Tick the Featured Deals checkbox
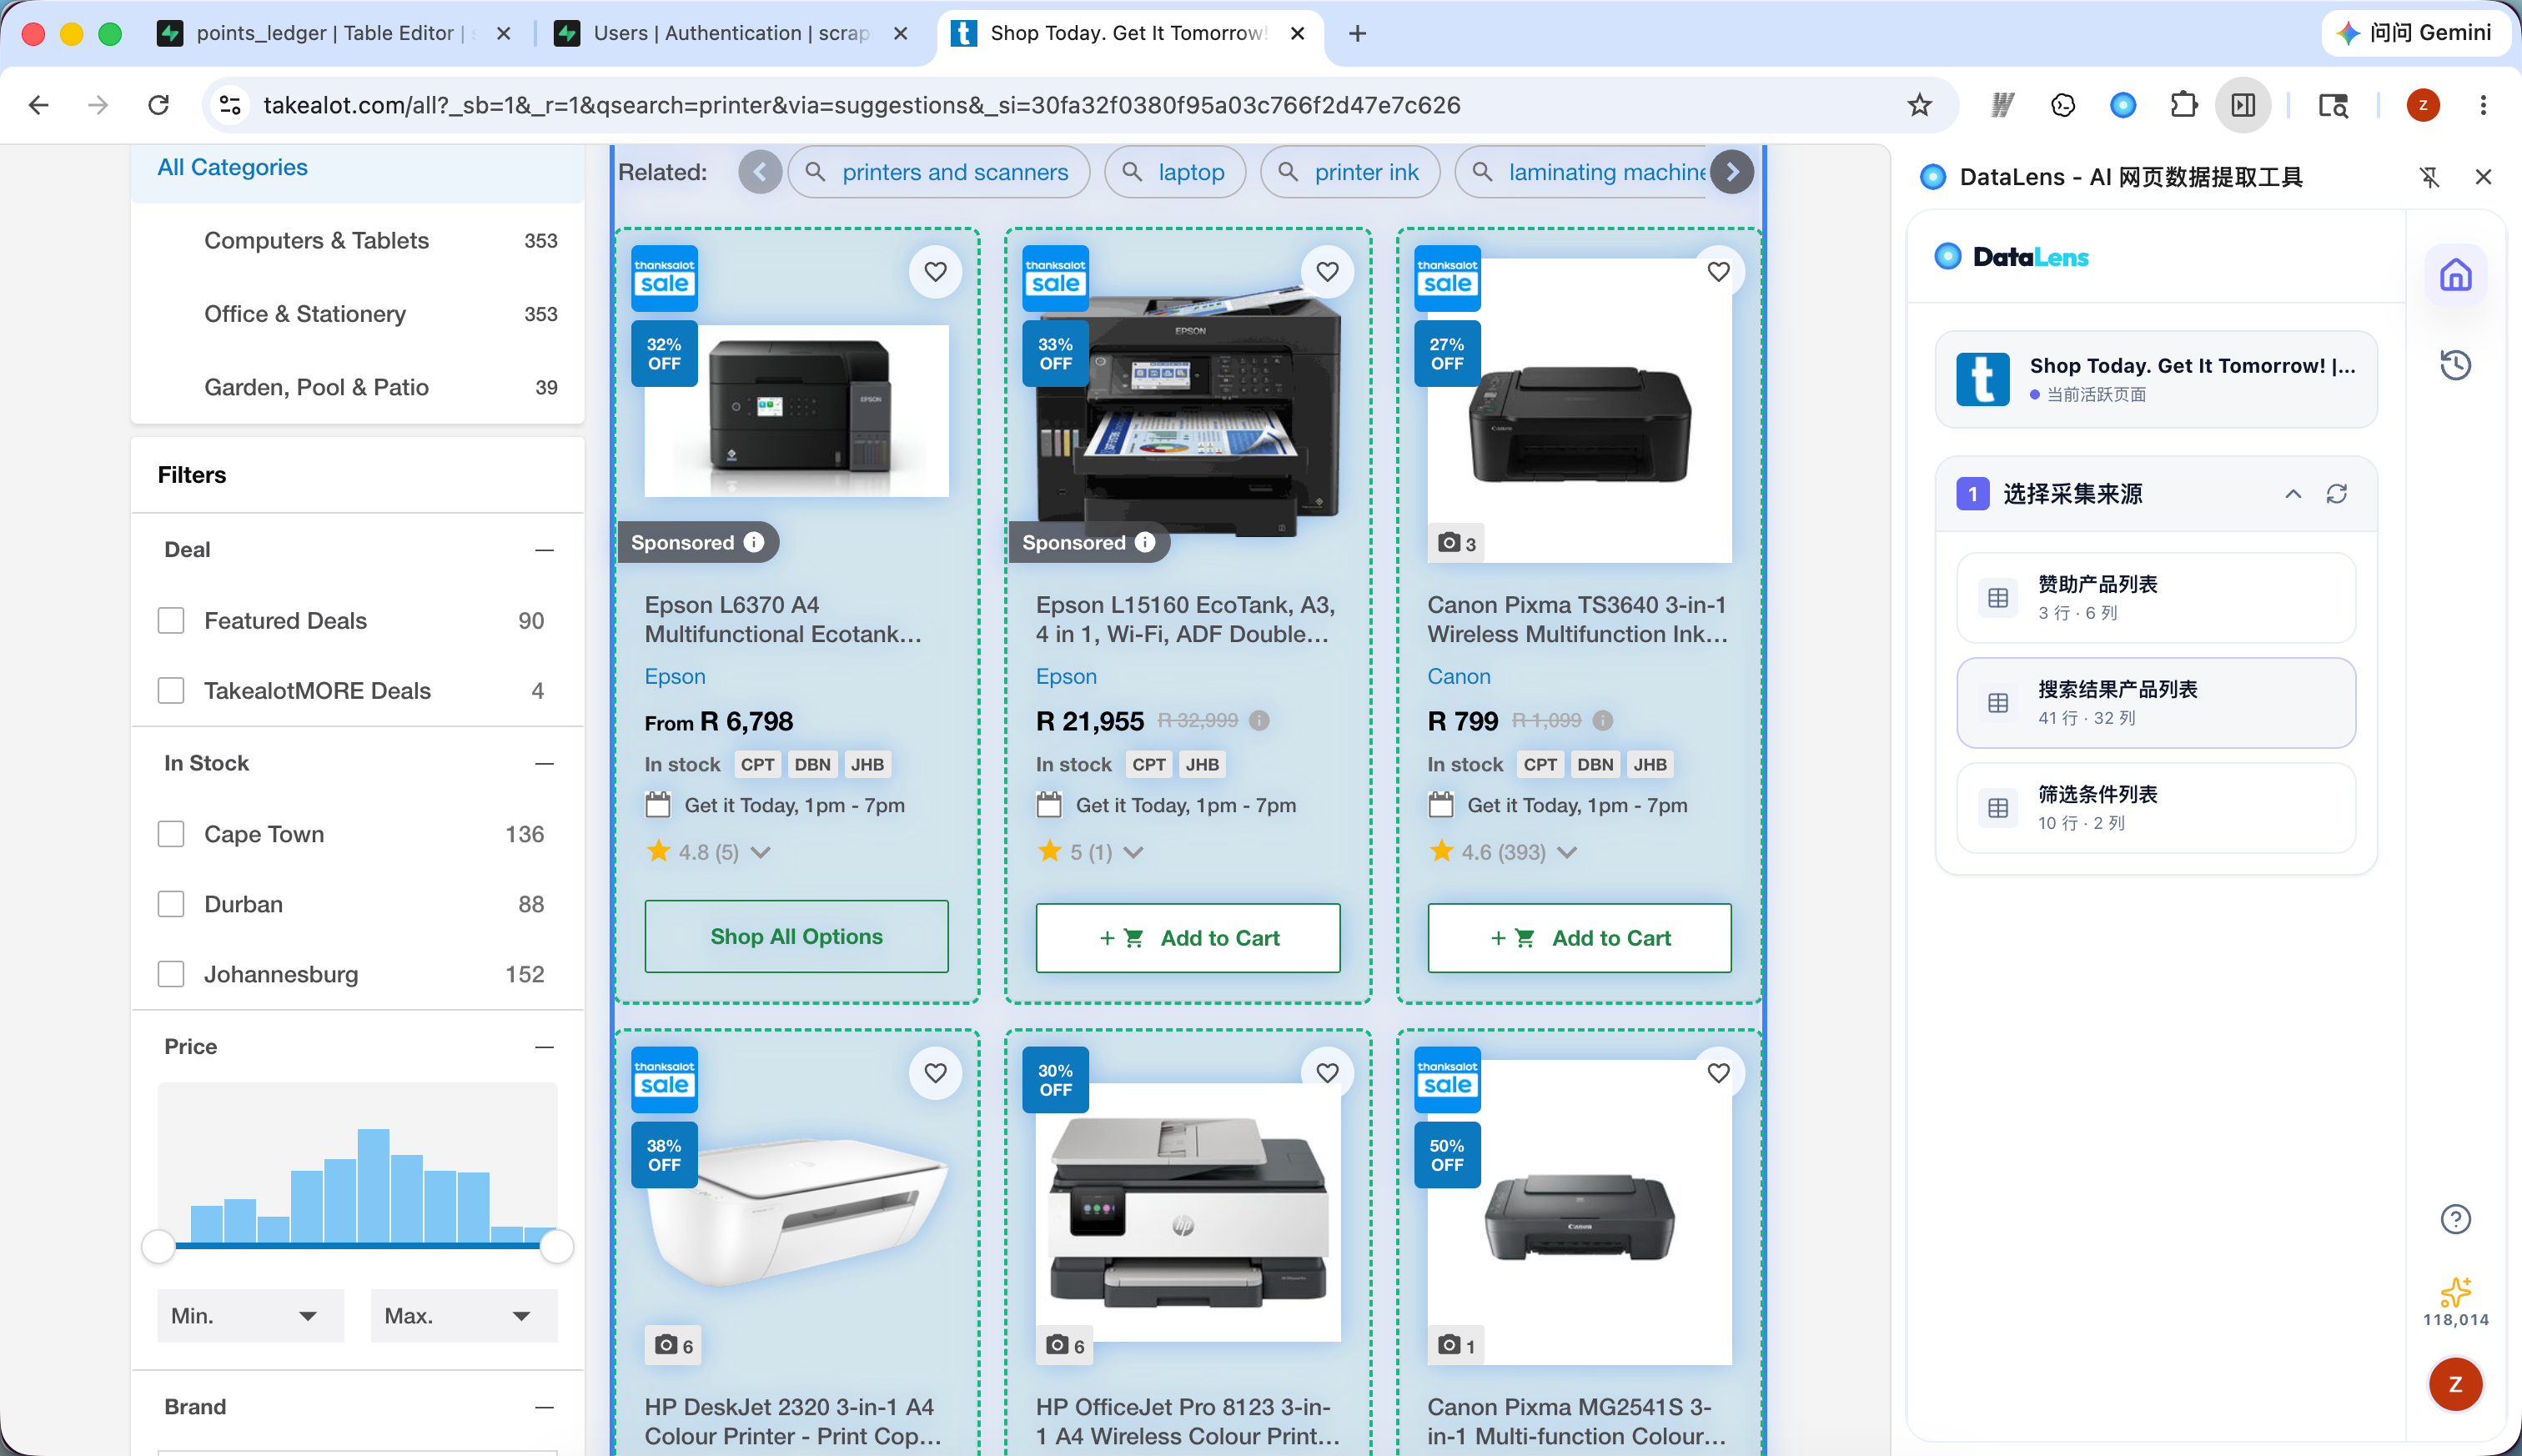This screenshot has width=2522, height=1456. (171, 621)
